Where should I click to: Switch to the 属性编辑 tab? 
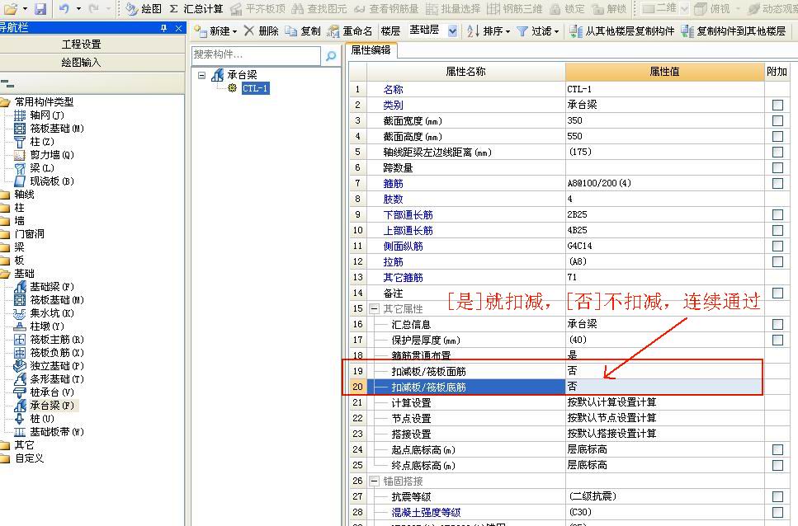click(371, 50)
